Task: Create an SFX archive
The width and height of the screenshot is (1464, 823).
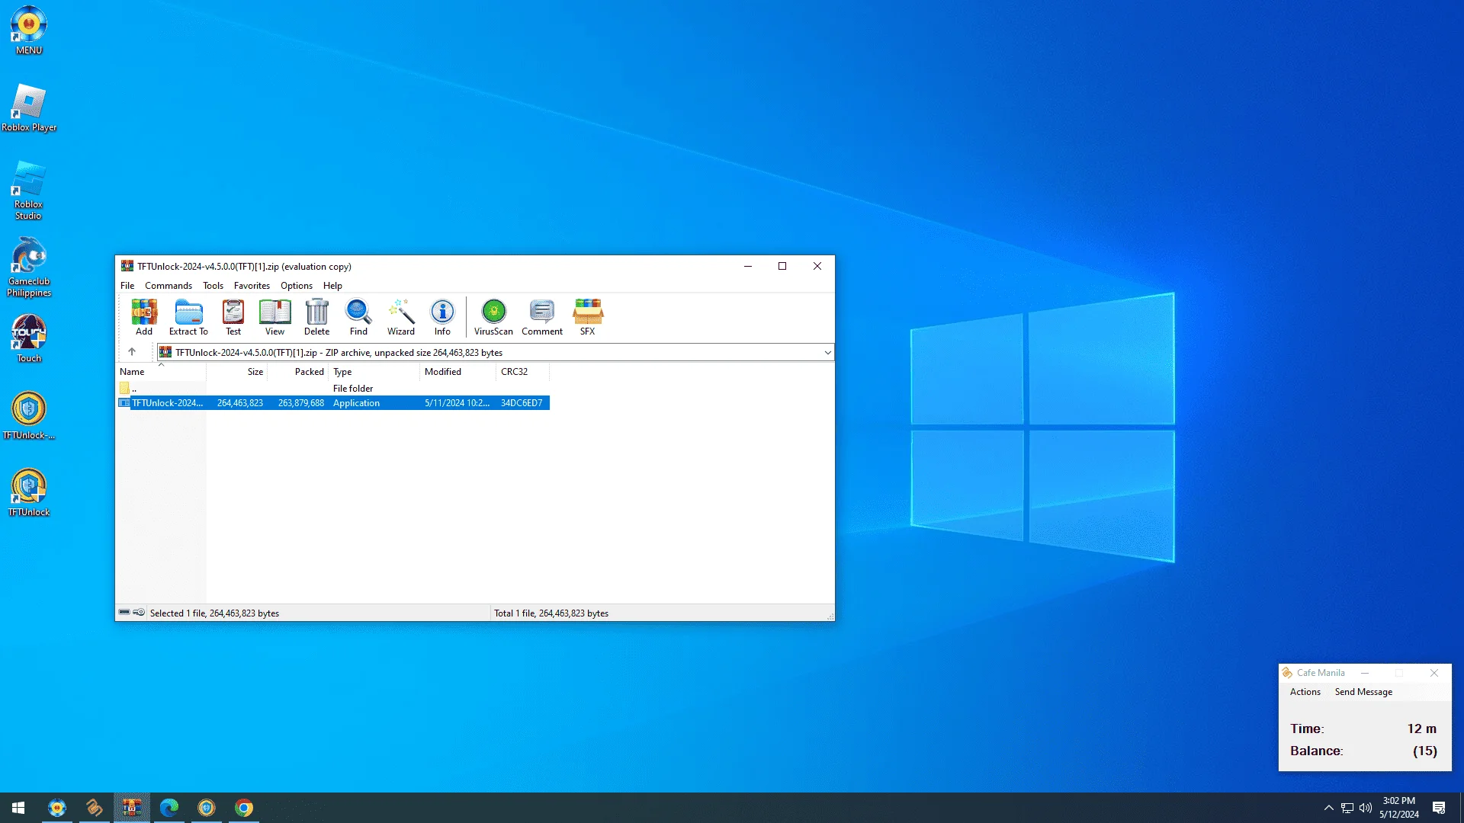Action: coord(588,317)
